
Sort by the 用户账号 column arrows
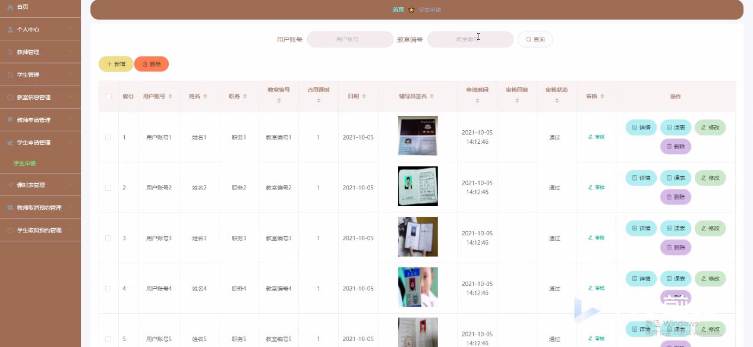(x=171, y=96)
